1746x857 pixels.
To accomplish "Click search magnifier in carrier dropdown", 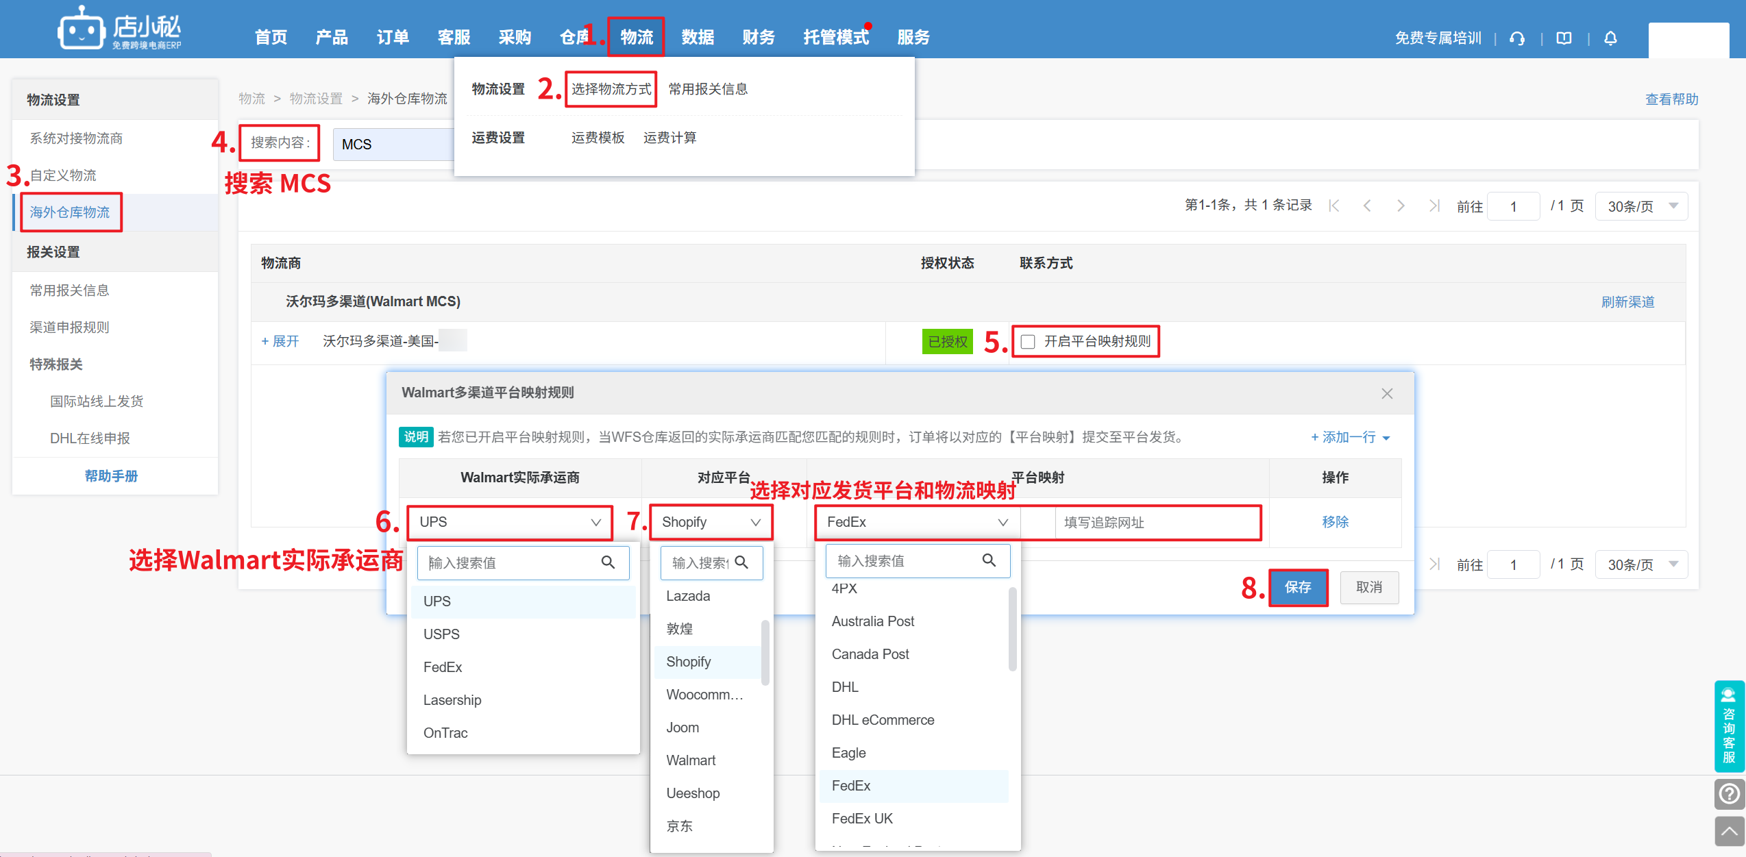I will point(608,562).
